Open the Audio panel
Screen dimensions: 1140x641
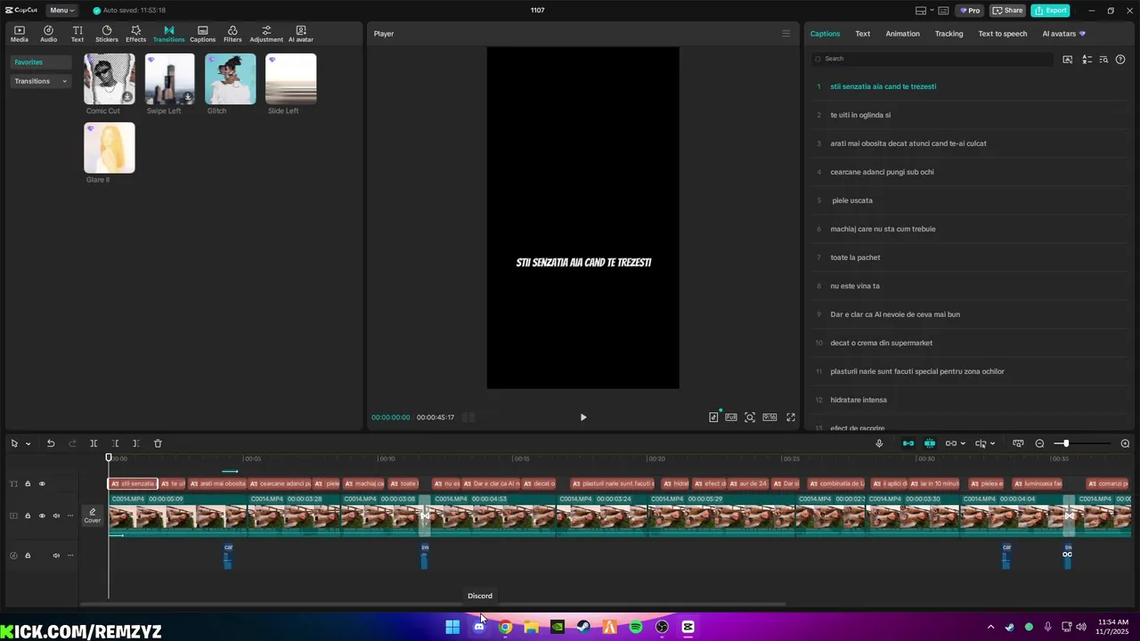coord(48,34)
